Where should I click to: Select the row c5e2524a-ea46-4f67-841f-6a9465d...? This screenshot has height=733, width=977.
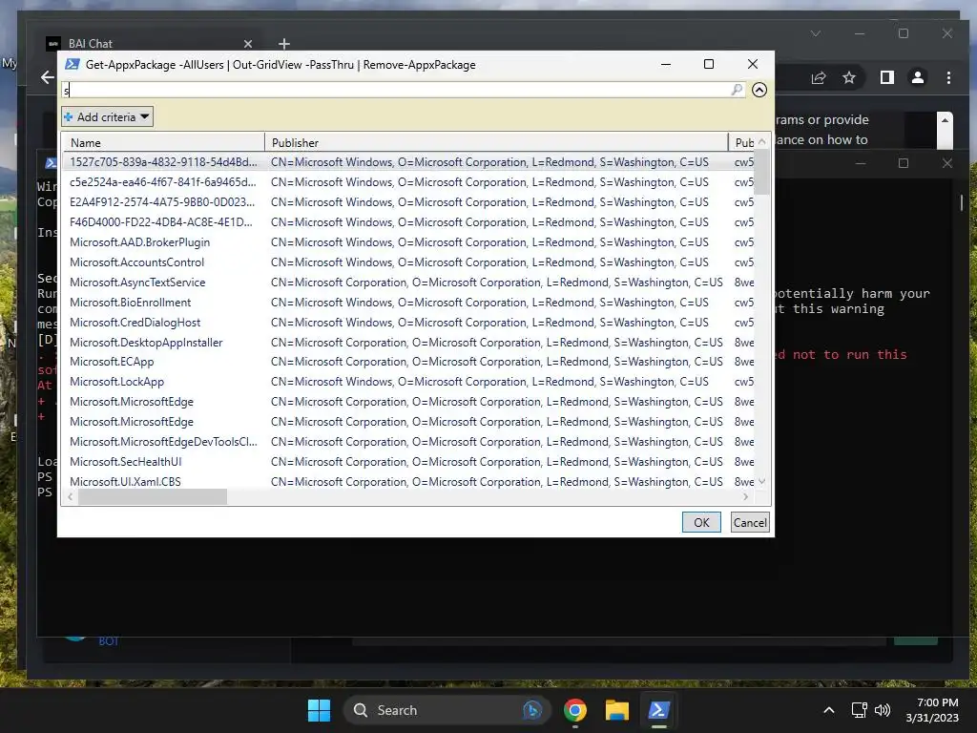click(x=408, y=182)
